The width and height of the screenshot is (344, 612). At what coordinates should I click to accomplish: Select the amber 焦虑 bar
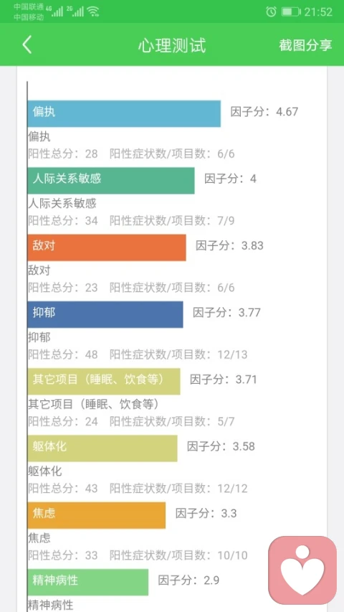pos(96,515)
